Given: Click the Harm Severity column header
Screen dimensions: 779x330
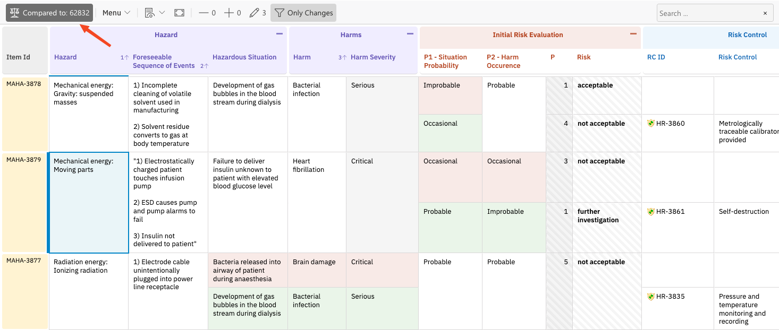Looking at the screenshot, I should tap(373, 57).
